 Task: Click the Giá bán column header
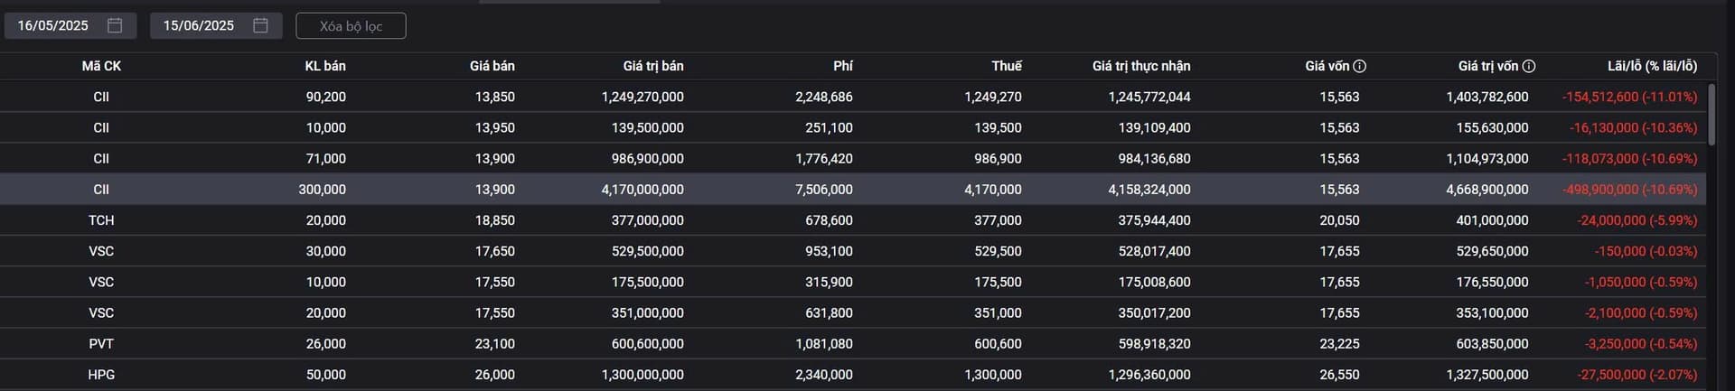492,66
